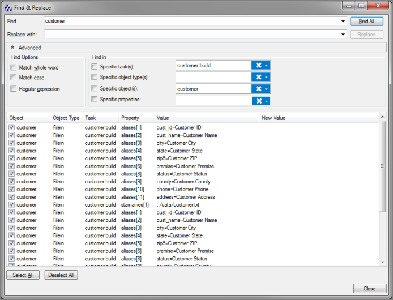Close the window with the red X
Viewport: 393px width, 300px height.
(378, 6)
